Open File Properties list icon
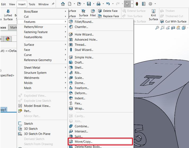Image resolution: width=189 pixels, height=148 pixels. click(x=144, y=4)
